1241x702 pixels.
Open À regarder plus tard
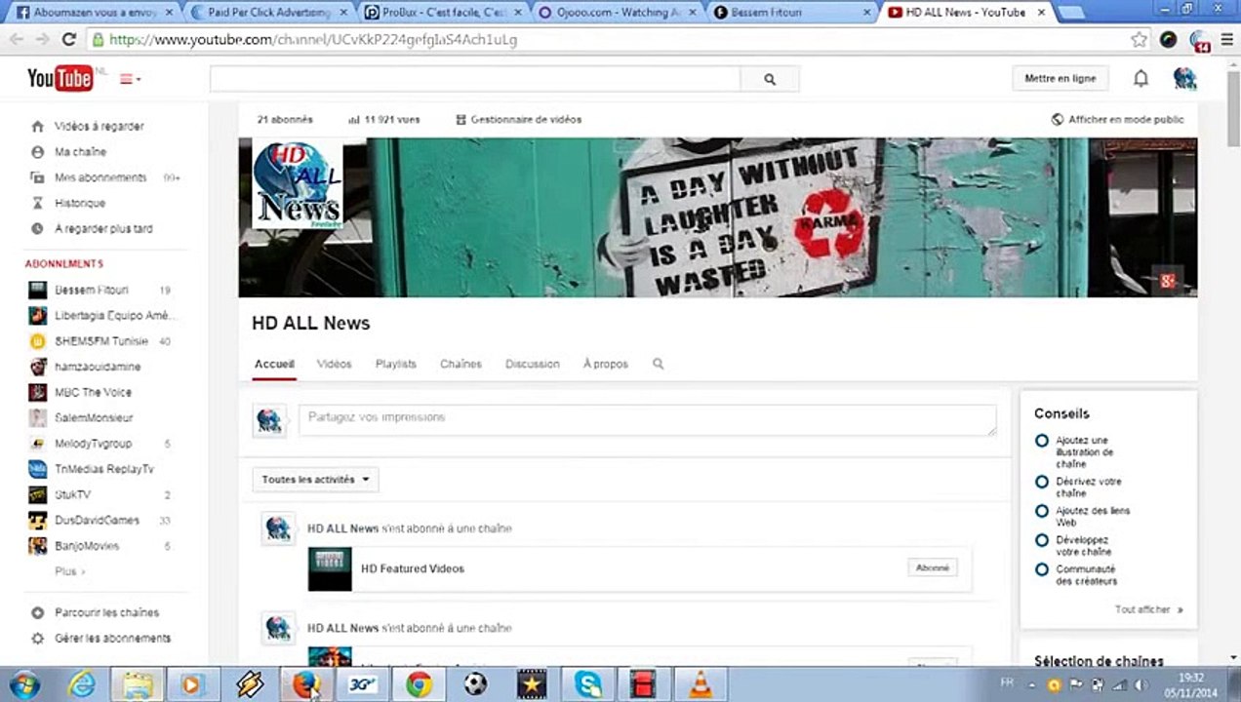(102, 229)
